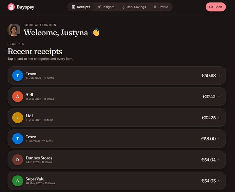Select the Dunnes Stores name
This screenshot has height=192, width=235.
[39, 158]
